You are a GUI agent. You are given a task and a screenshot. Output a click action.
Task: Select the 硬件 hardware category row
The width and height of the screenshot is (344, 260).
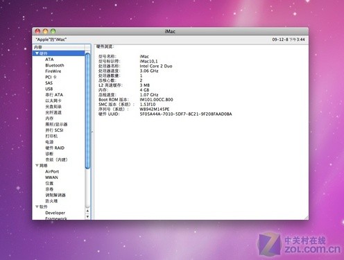[59, 53]
